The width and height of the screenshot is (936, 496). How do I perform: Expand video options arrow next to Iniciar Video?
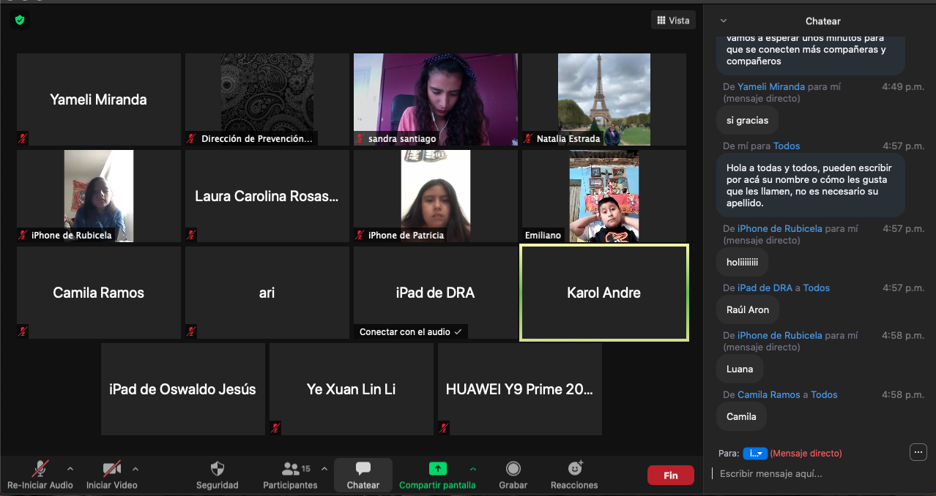(x=135, y=469)
